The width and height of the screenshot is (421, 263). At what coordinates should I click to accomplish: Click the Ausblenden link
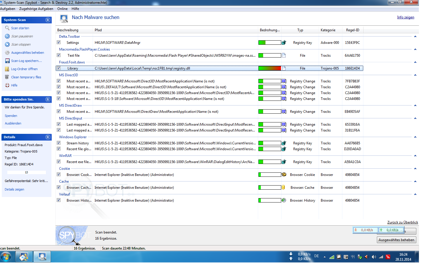click(x=13, y=123)
